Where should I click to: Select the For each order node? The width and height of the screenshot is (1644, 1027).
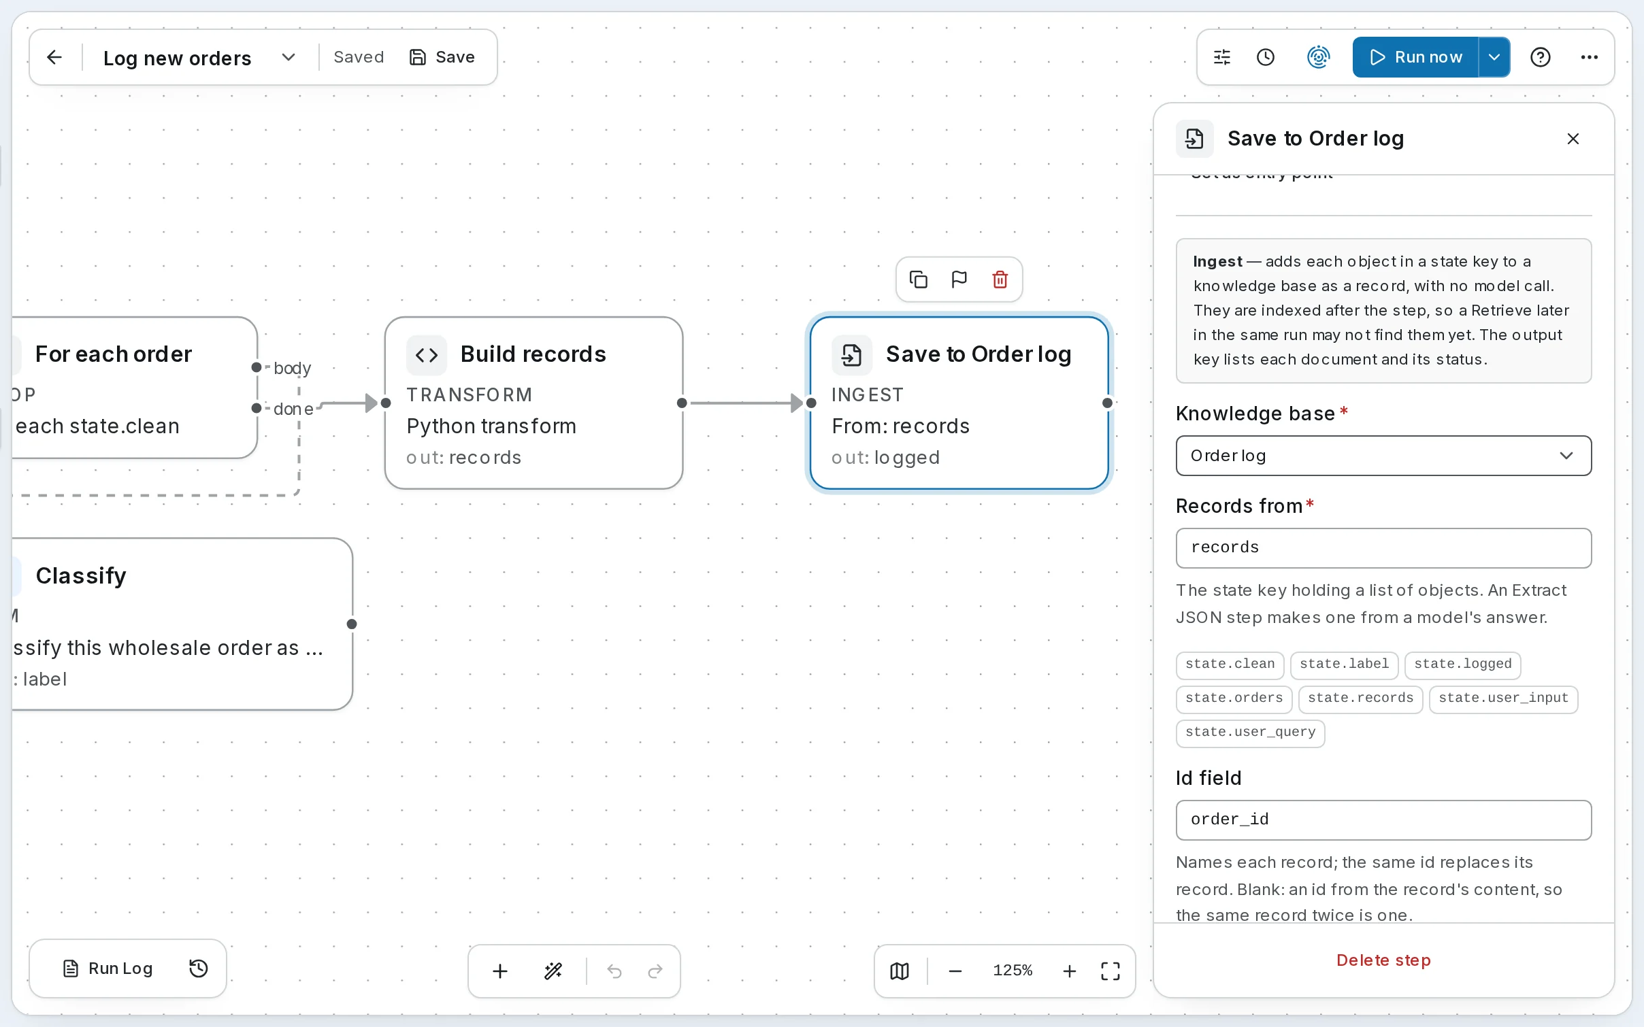tap(134, 388)
